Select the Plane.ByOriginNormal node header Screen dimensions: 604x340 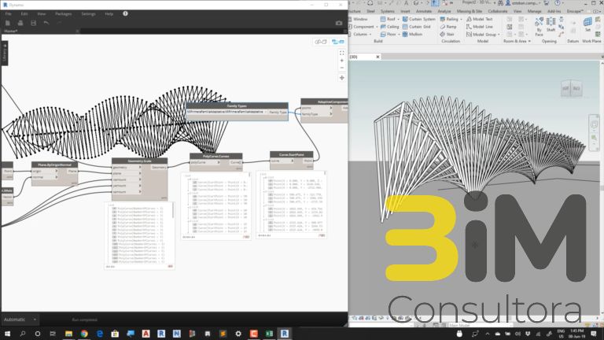pos(55,164)
